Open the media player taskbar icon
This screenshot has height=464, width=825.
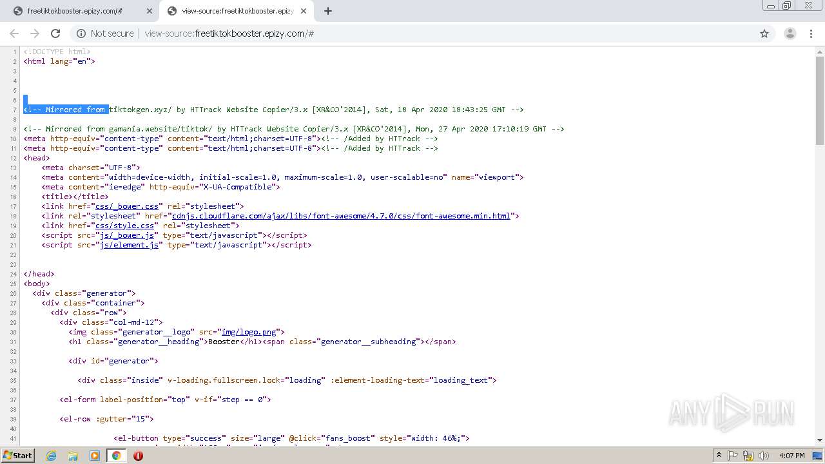click(95, 456)
